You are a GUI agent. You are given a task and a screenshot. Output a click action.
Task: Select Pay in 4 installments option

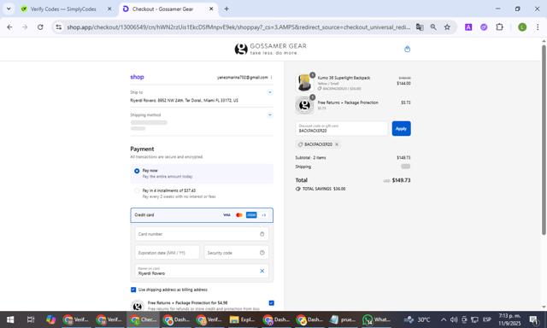[137, 190]
